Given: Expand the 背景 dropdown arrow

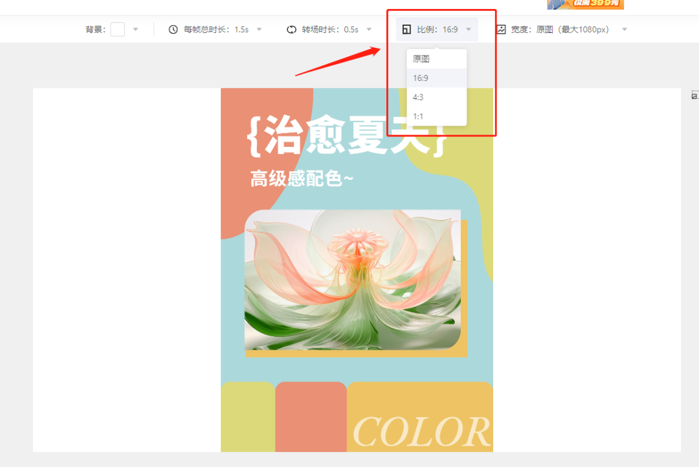Looking at the screenshot, I should (135, 30).
